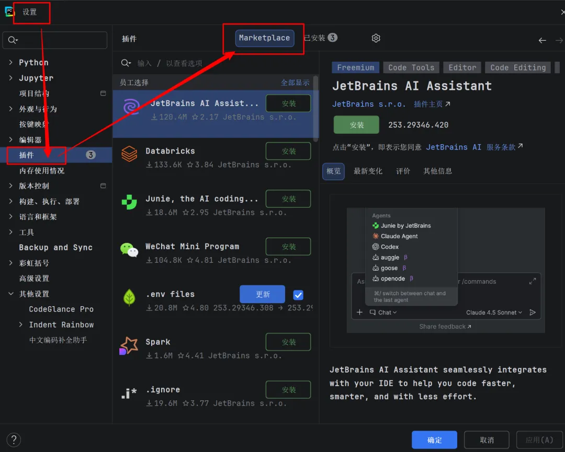Install the Junie AI coding plugin
The height and width of the screenshot is (452, 565).
pyautogui.click(x=288, y=199)
